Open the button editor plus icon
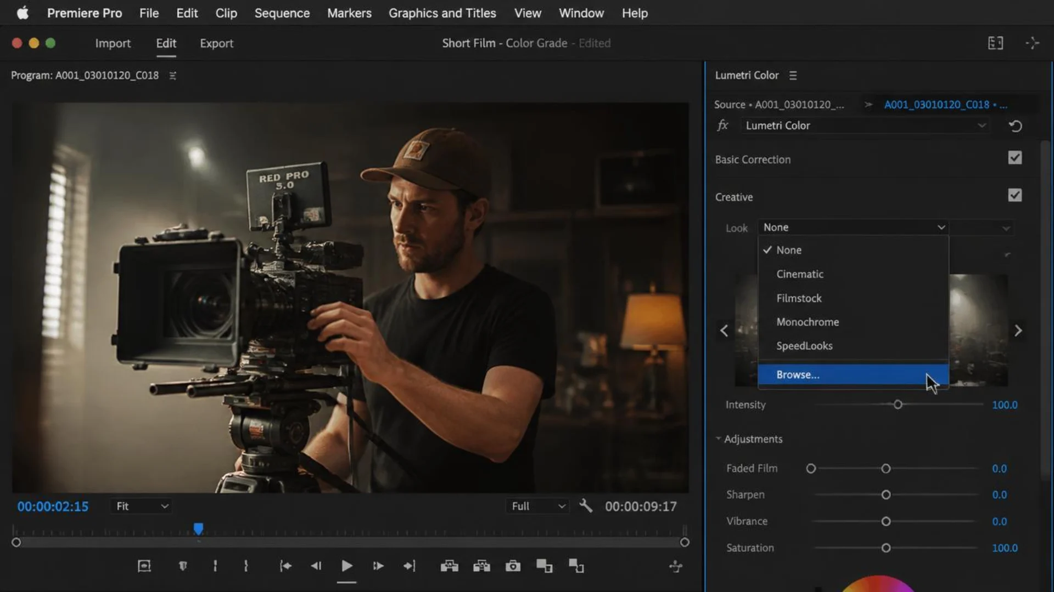 pos(676,567)
